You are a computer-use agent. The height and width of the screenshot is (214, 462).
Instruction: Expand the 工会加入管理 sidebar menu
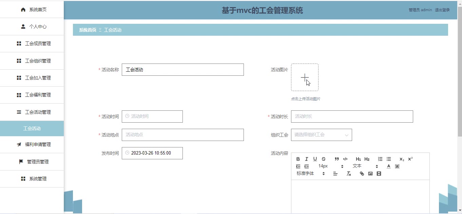tap(32, 78)
